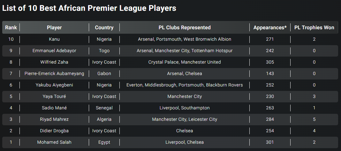This screenshot has width=341, height=151.
Task: Click the Egypt country cell
Action: 104,142
